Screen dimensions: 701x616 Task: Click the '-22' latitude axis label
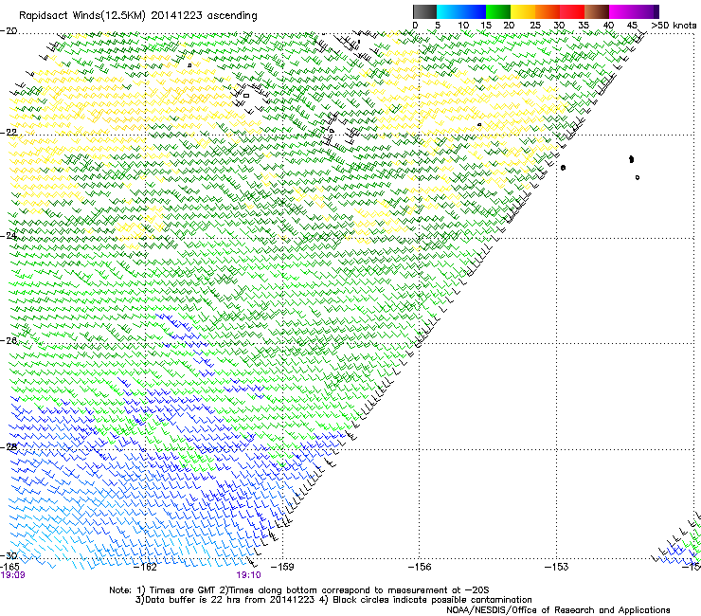click(x=9, y=132)
